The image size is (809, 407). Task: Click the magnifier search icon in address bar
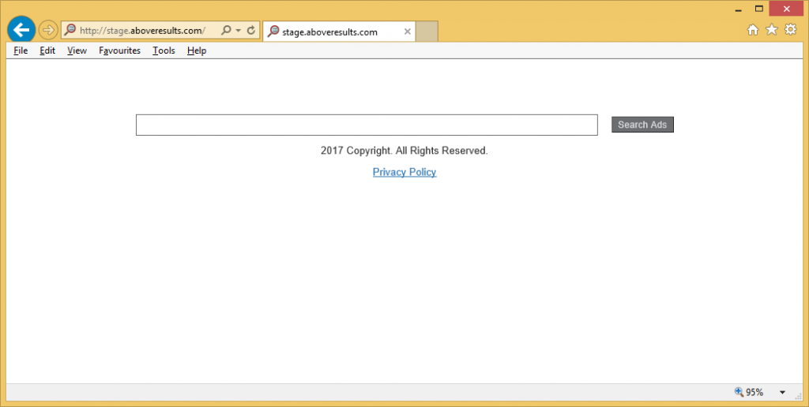(226, 31)
